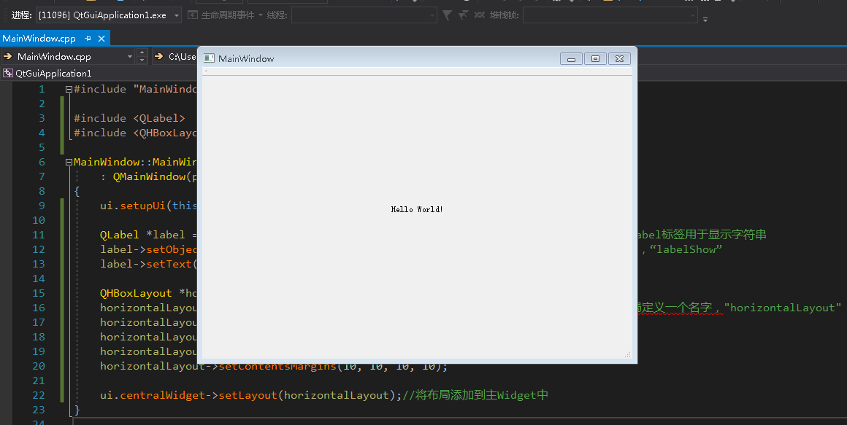
Task: Collapse the MainWindow::MainWindow function at line 6
Action: [69, 163]
